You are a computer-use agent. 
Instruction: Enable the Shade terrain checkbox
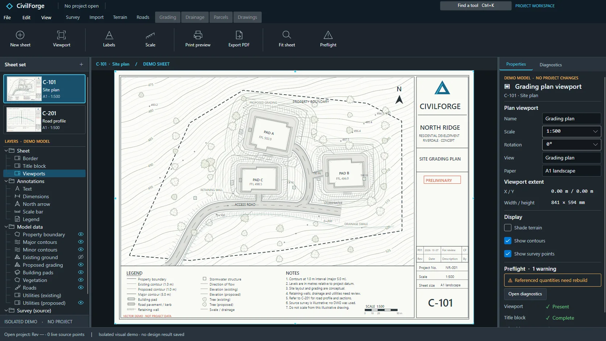508,228
